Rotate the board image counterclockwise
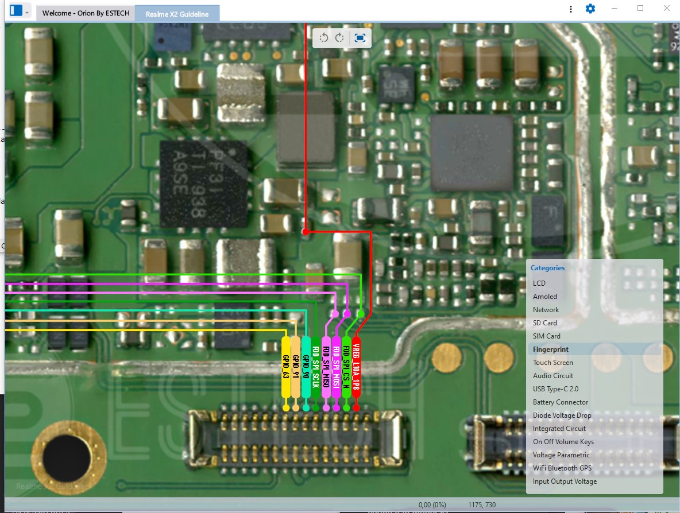Screen dimensions: 680x513 (x=324, y=38)
